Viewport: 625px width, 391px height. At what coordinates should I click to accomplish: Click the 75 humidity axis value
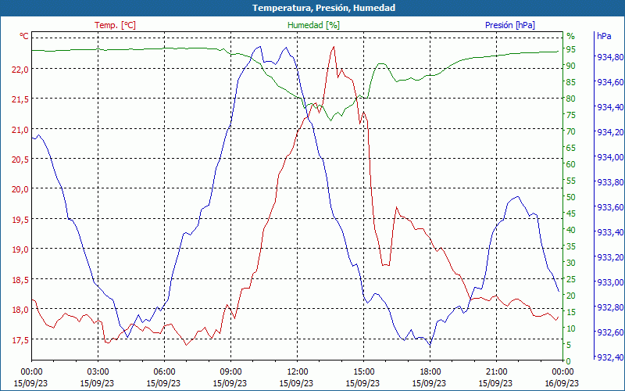[x=571, y=115]
